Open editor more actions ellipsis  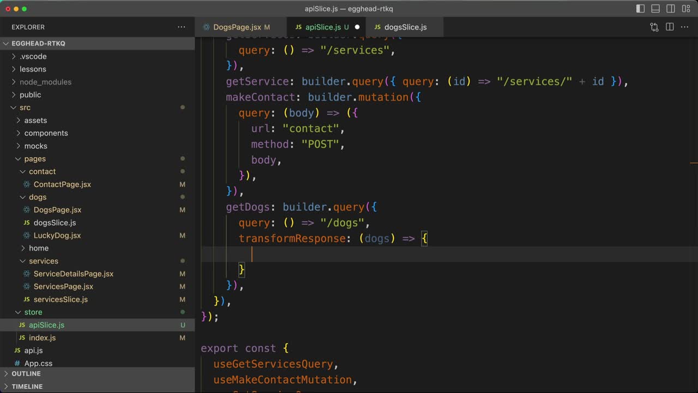(x=685, y=27)
